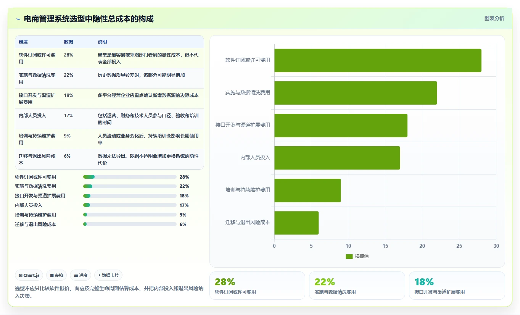Click the dashboard title 电商管理系统选型中隐性总成本的构成

point(89,19)
